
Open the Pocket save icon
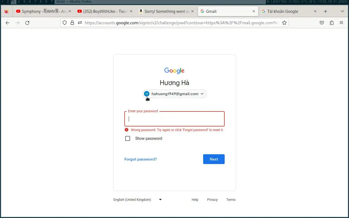point(322,23)
